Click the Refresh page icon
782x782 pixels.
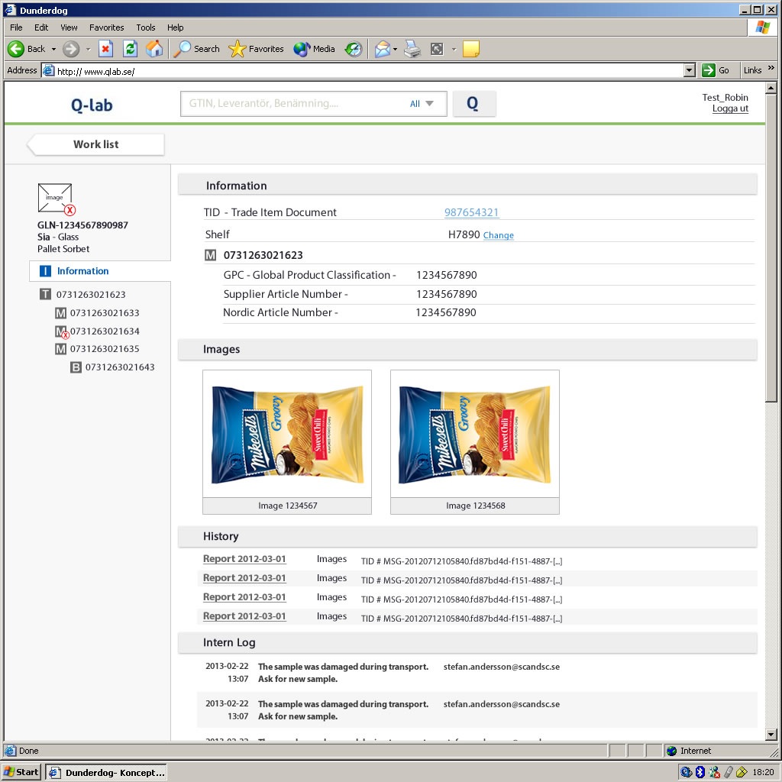click(x=130, y=49)
